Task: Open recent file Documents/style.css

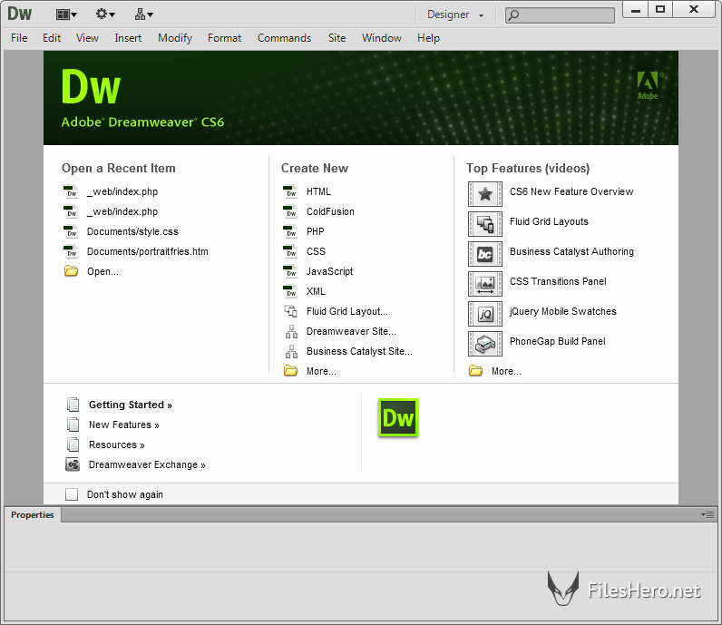Action: (132, 231)
